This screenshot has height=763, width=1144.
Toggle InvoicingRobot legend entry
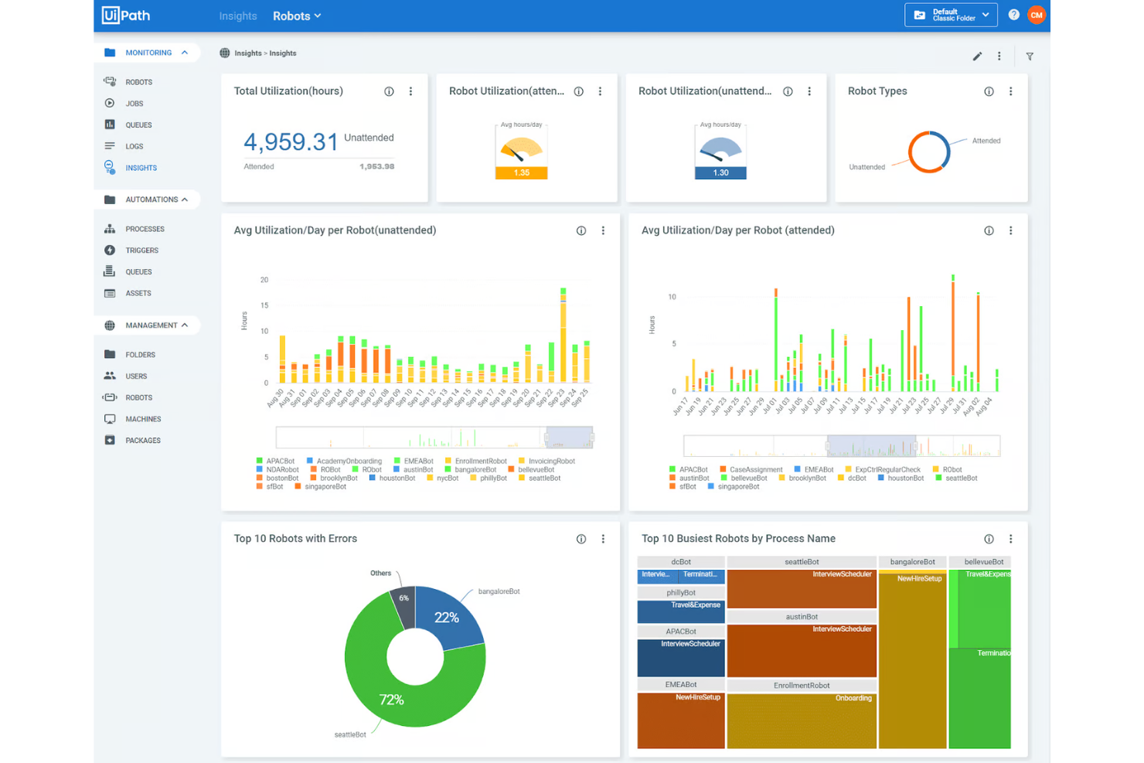click(x=546, y=462)
